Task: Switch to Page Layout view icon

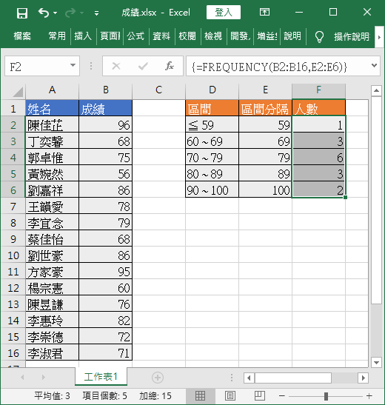Action: (230, 395)
